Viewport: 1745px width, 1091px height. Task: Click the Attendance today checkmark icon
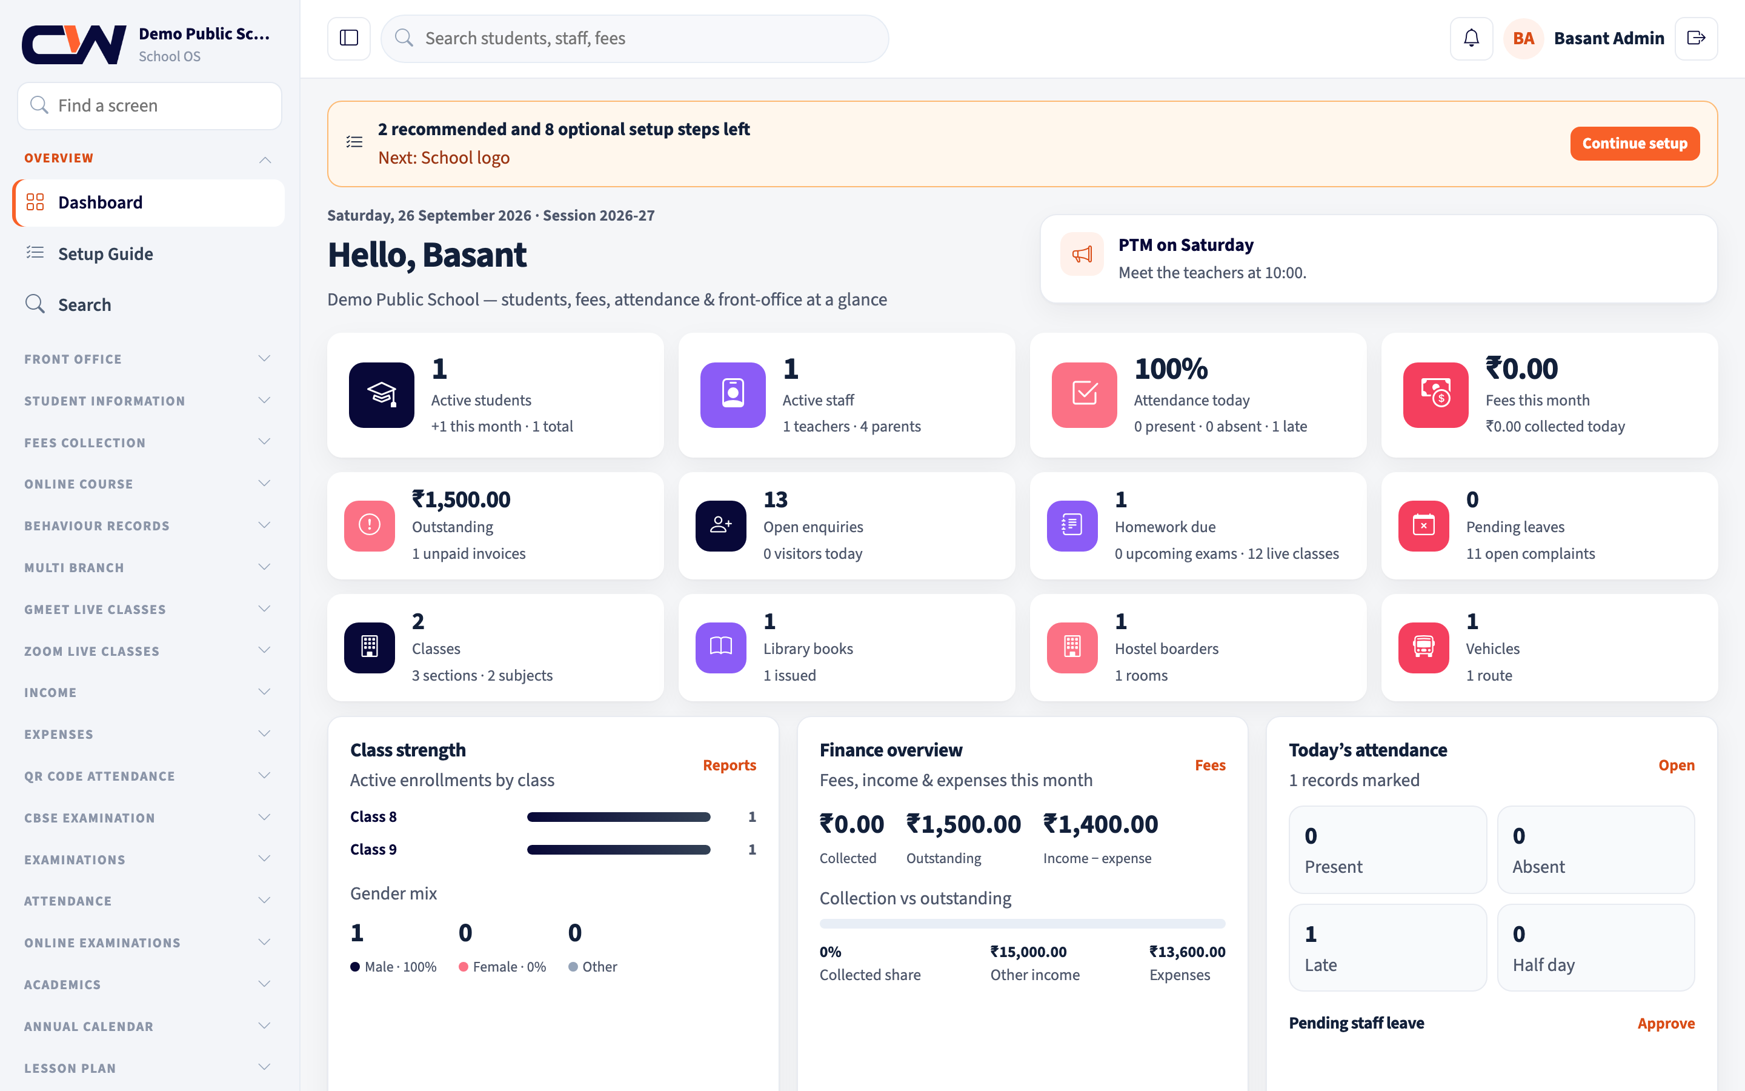[1085, 395]
